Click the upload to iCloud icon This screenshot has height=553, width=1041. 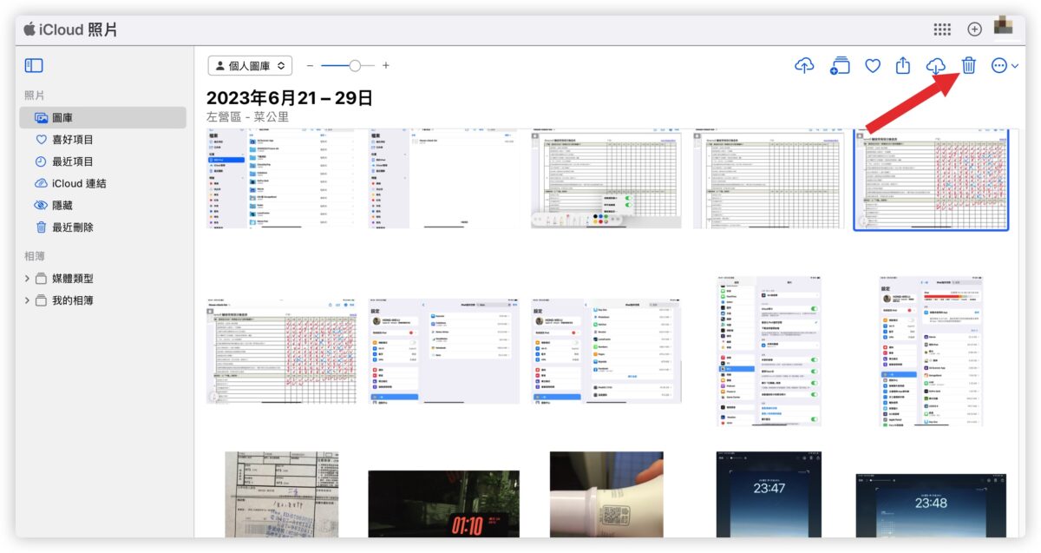[x=804, y=66]
